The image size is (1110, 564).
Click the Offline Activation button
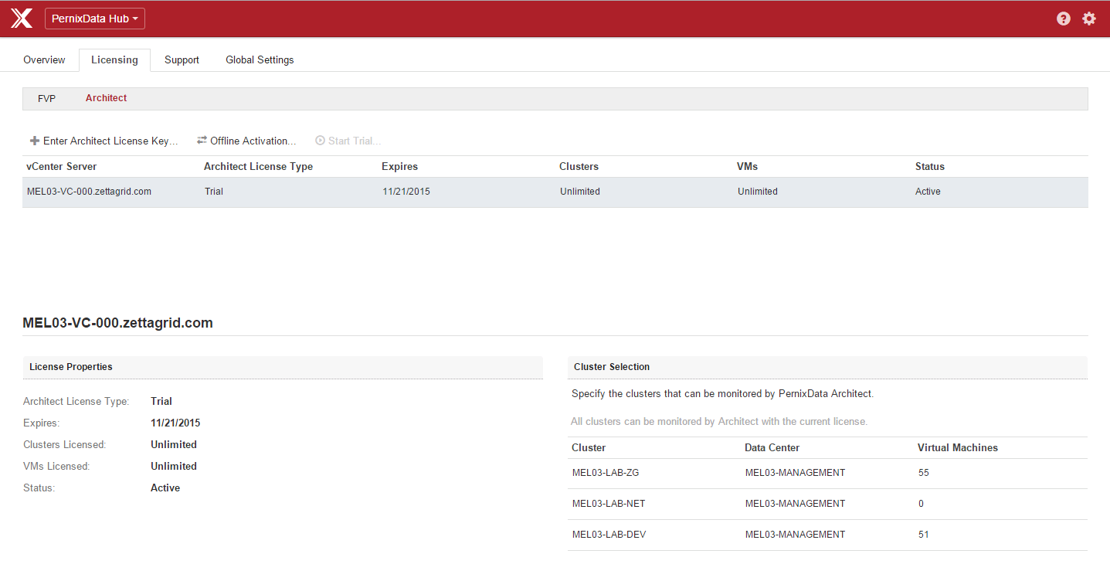[x=246, y=141]
